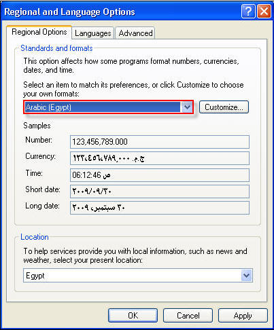The image size is (274, 330).
Task: Click the Cancel button
Action: pos(188,316)
